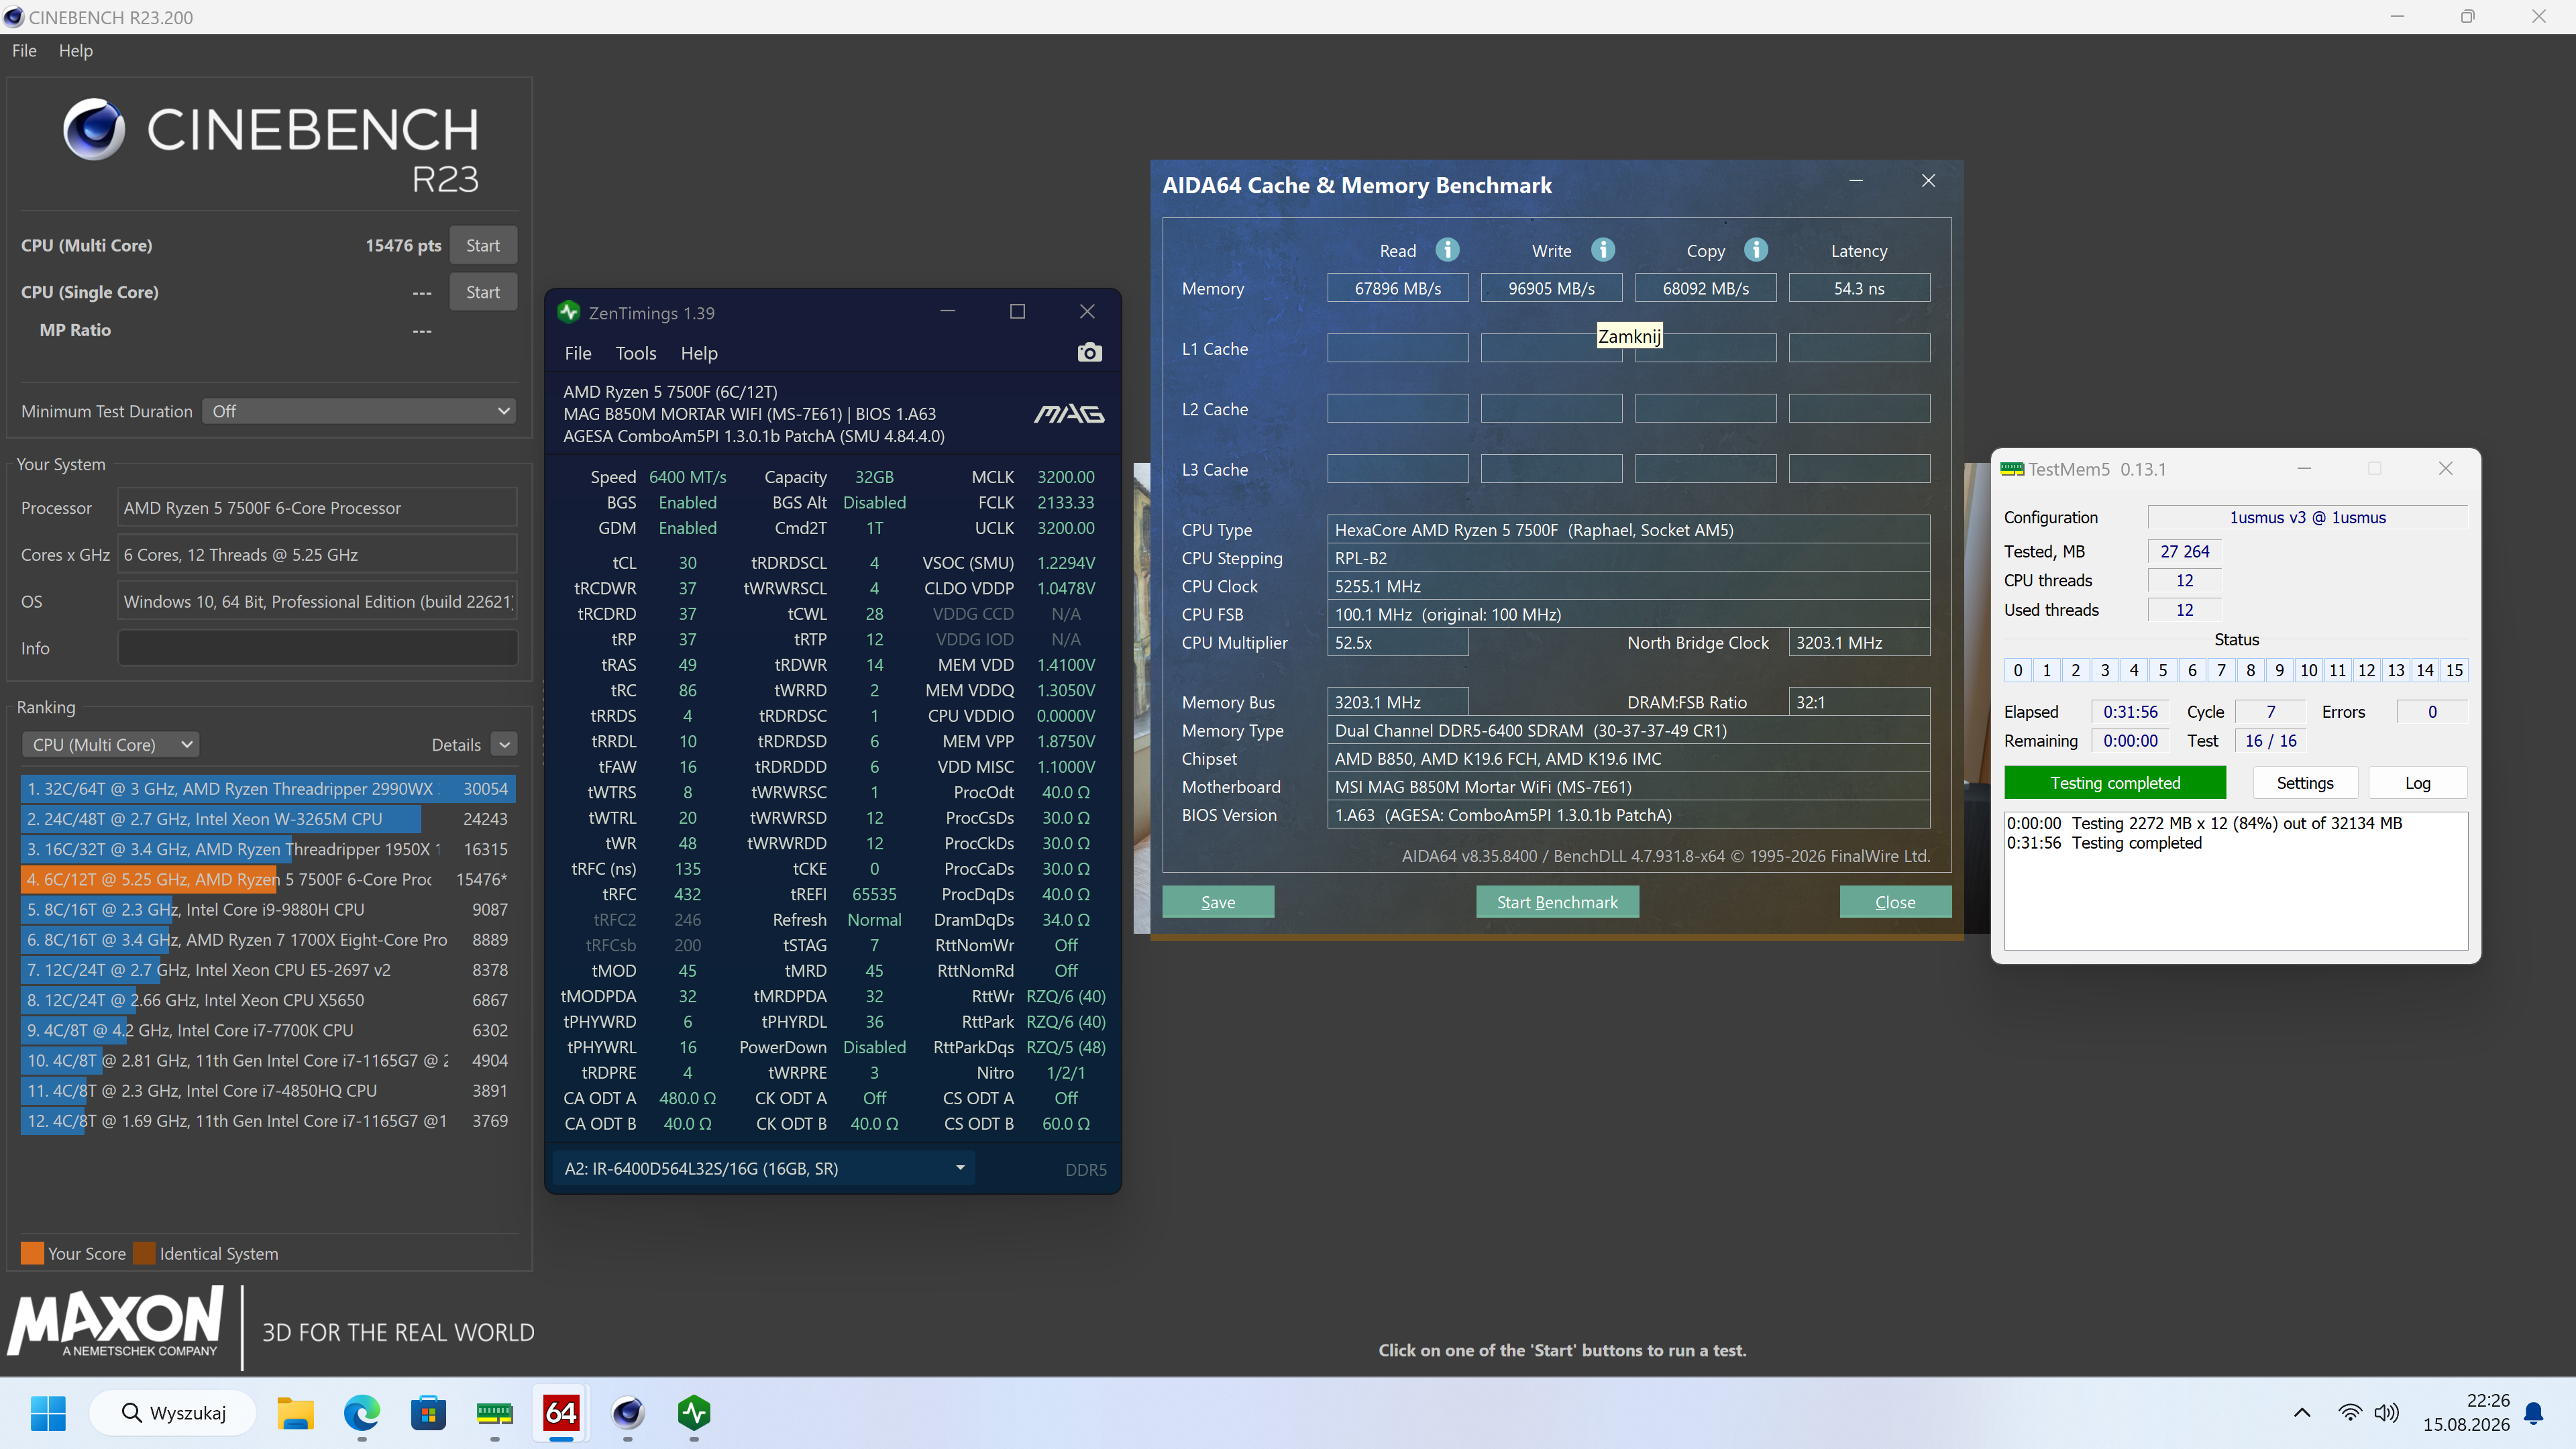2576x1449 pixels.
Task: Open Minimum Test Duration dropdown
Action: [x=360, y=411]
